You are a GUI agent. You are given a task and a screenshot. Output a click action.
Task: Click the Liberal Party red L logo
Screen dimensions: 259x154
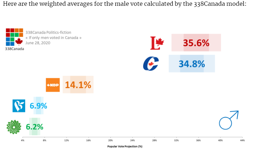point(157,43)
